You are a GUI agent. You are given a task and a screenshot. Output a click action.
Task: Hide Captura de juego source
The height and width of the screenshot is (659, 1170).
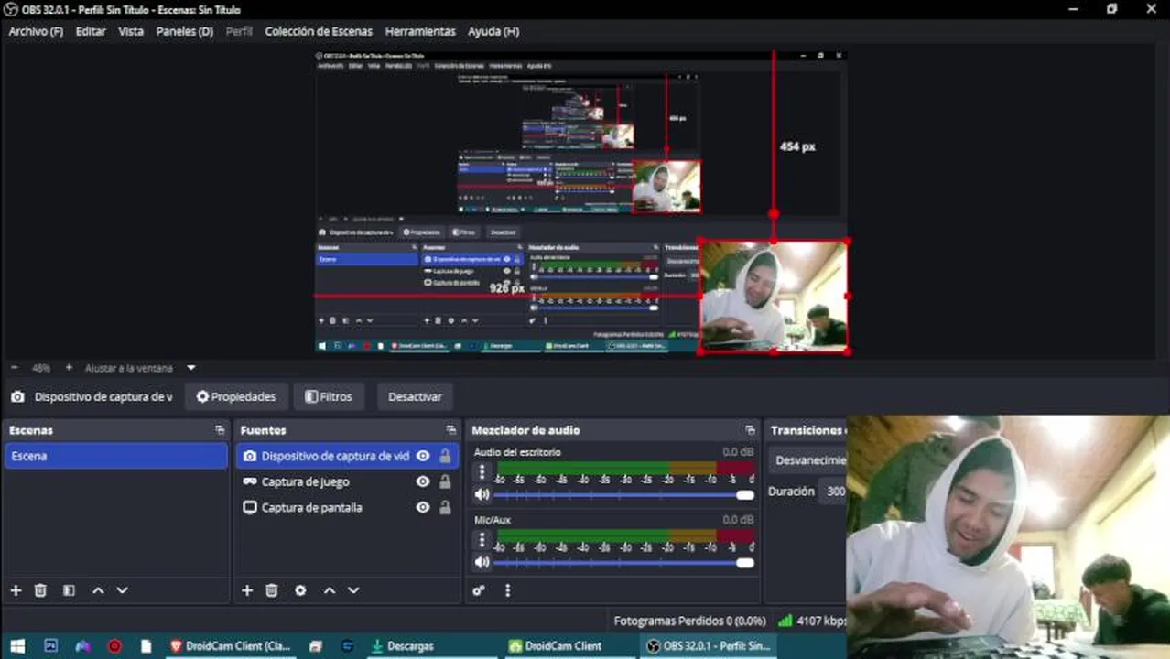[423, 481]
